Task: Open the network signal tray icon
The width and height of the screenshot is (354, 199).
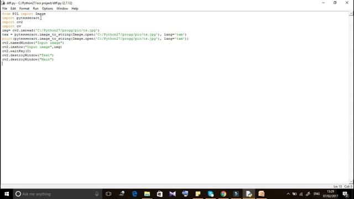Action: [x=301, y=194]
